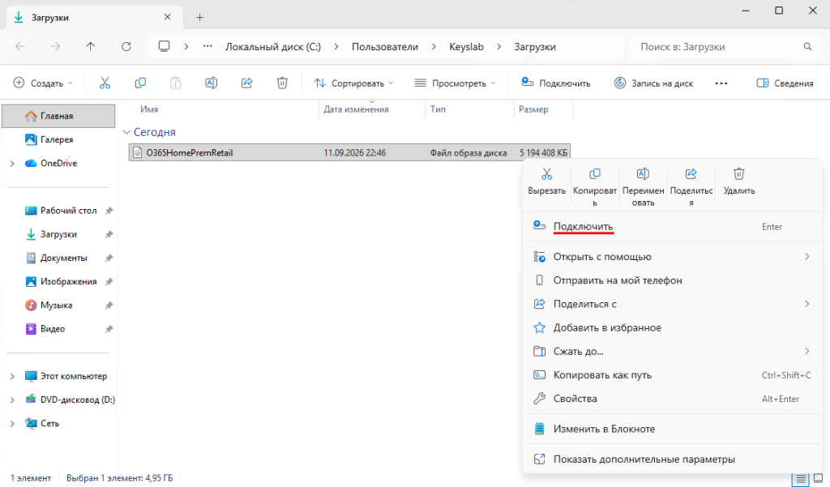Choose Копировать как путь
The width and height of the screenshot is (830, 487).
coord(672,375)
